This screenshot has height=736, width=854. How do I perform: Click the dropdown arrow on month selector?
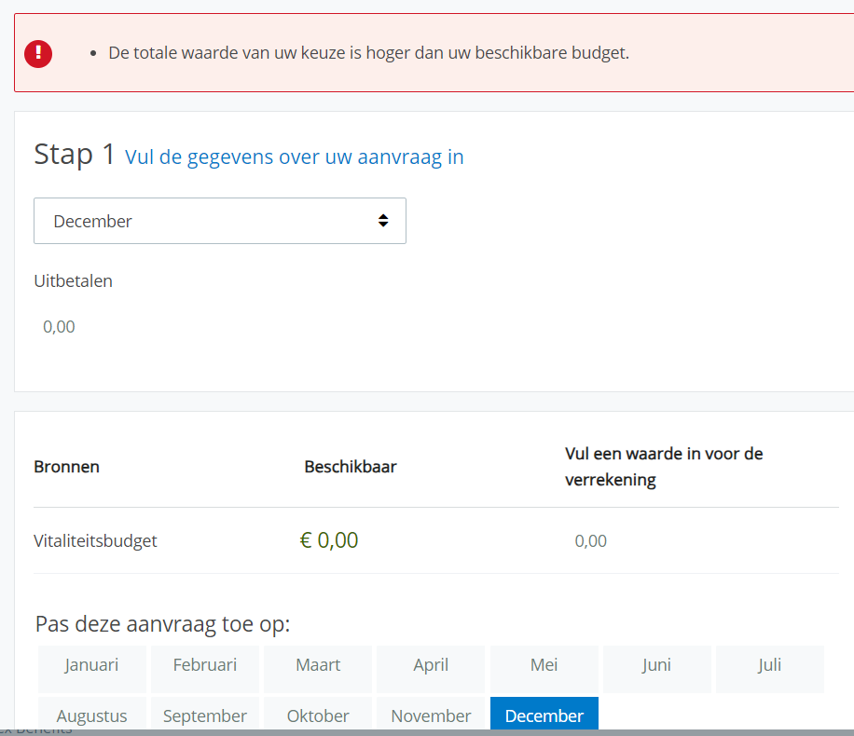click(x=383, y=221)
